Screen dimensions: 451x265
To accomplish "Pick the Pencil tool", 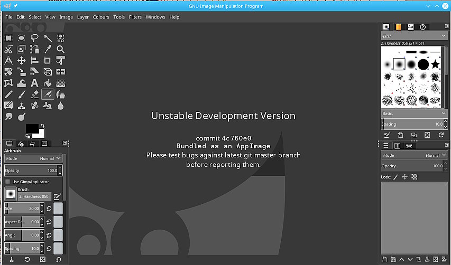I will pyautogui.click(x=8, y=94).
